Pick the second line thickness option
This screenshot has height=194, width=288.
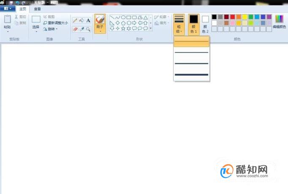pyautogui.click(x=192, y=52)
